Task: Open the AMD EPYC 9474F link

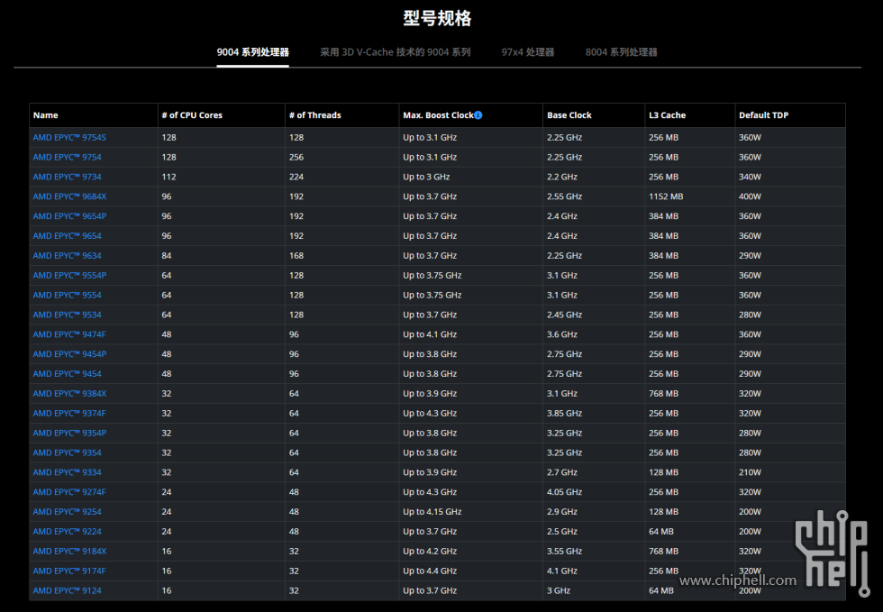Action: pyautogui.click(x=69, y=334)
